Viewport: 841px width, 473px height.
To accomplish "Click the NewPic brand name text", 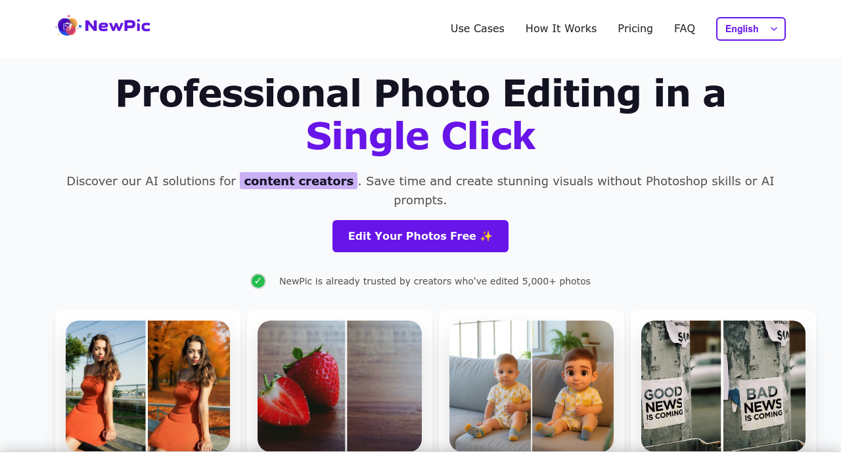I will point(118,26).
